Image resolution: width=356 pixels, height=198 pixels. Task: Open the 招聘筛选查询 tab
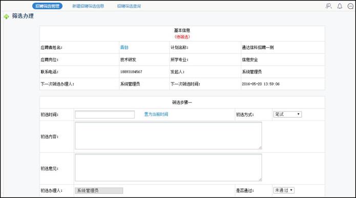[x=129, y=6]
